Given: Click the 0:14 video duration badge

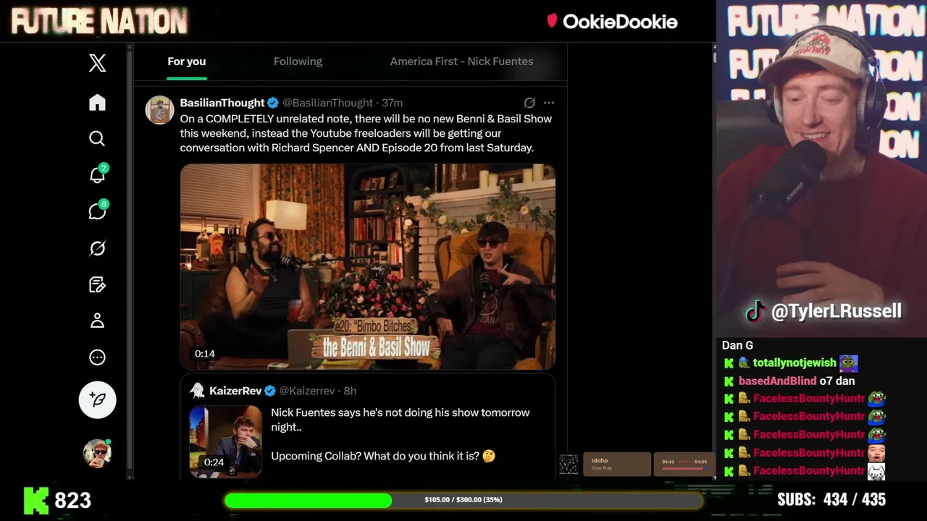Looking at the screenshot, I should click(x=205, y=354).
